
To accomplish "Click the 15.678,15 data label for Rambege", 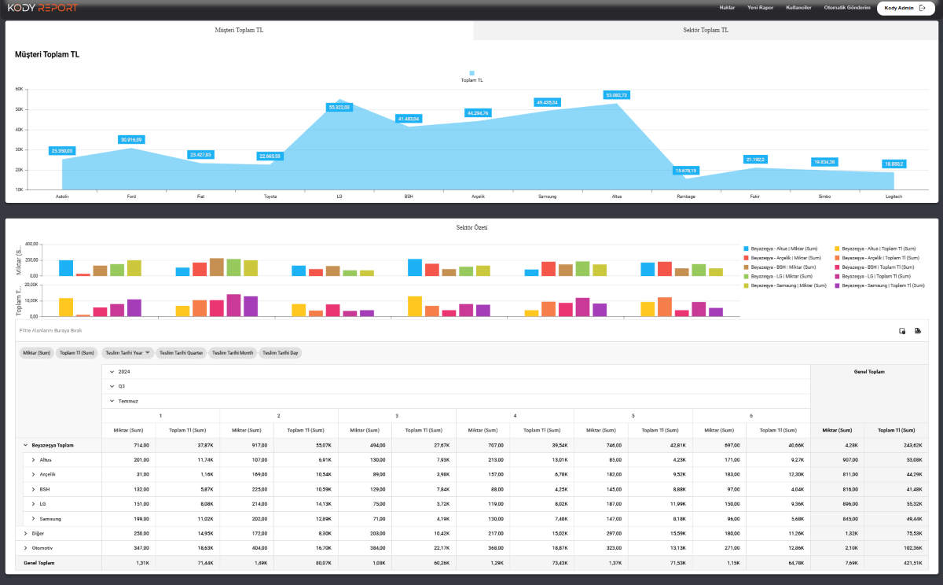I will pyautogui.click(x=686, y=170).
